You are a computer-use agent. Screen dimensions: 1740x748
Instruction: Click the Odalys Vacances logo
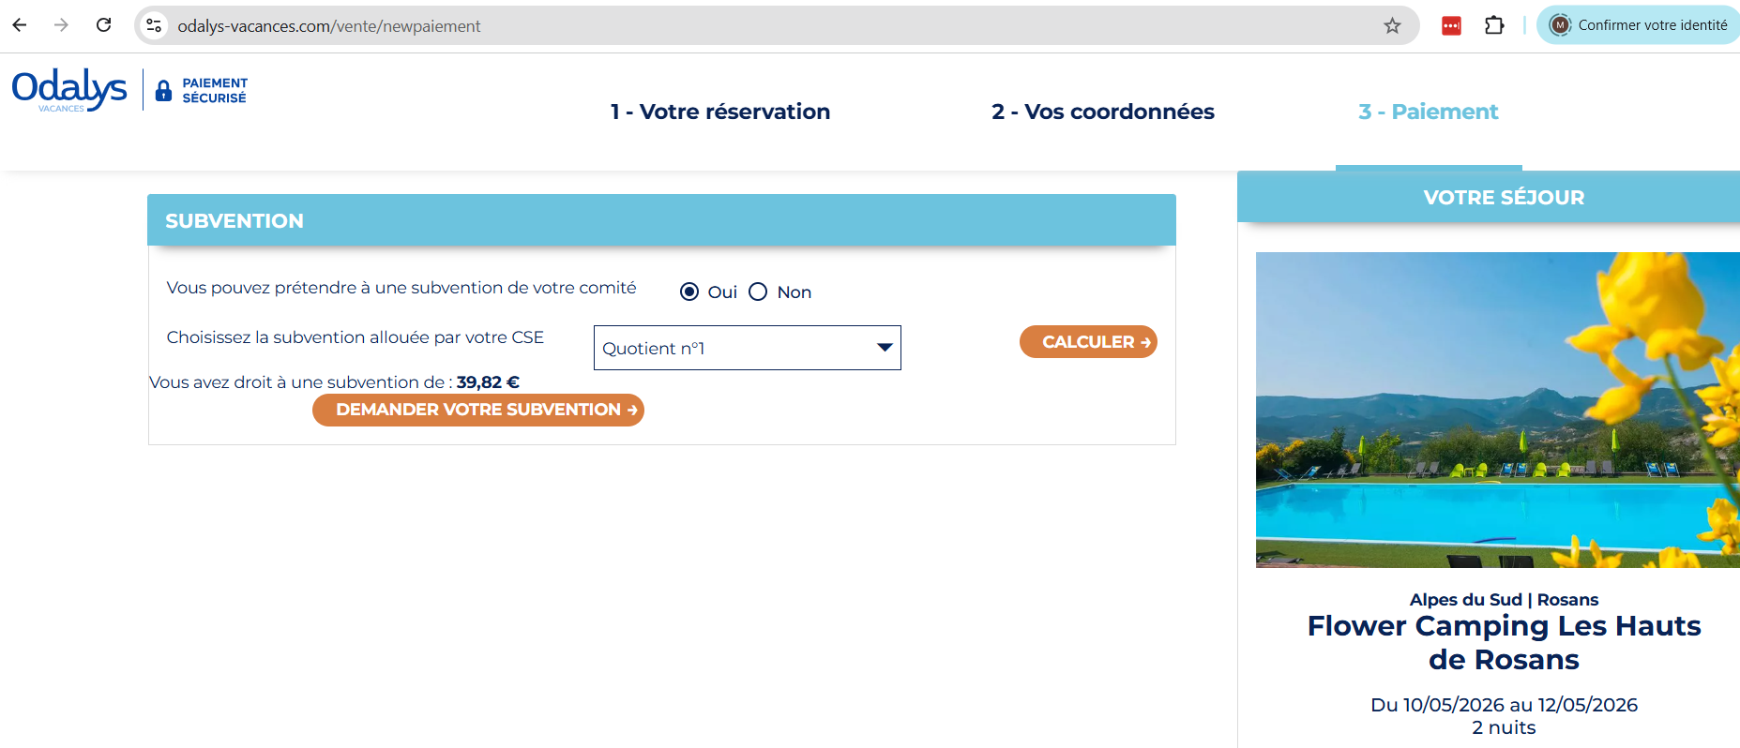pyautogui.click(x=68, y=90)
